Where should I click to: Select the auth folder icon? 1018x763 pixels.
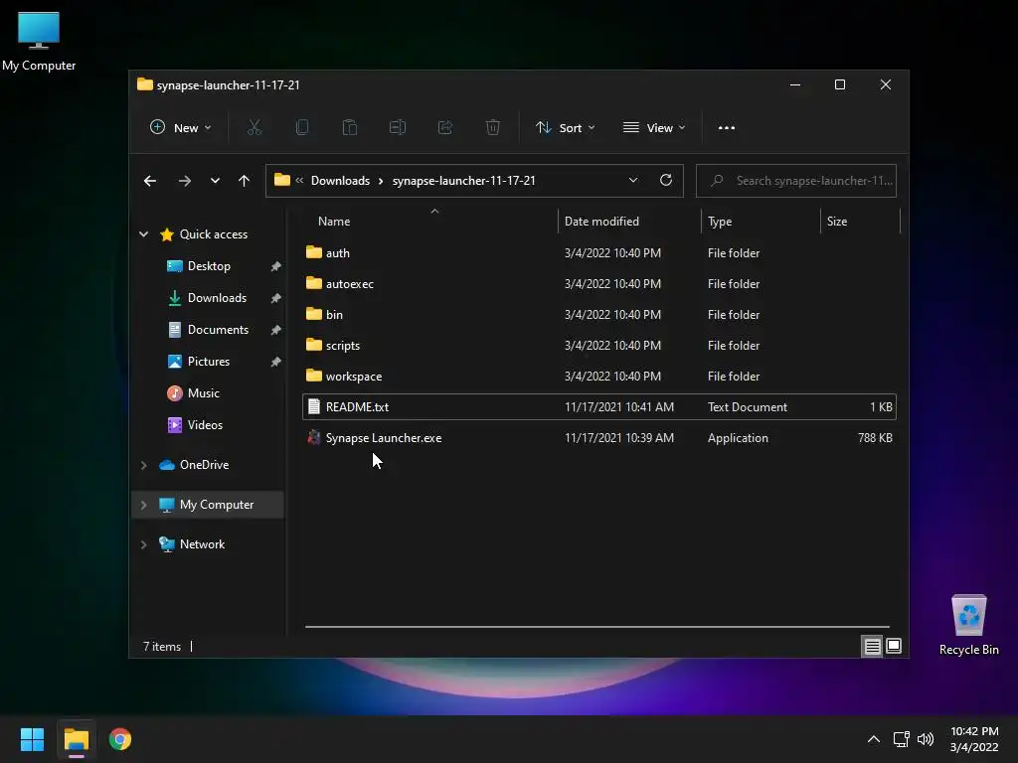(x=313, y=252)
